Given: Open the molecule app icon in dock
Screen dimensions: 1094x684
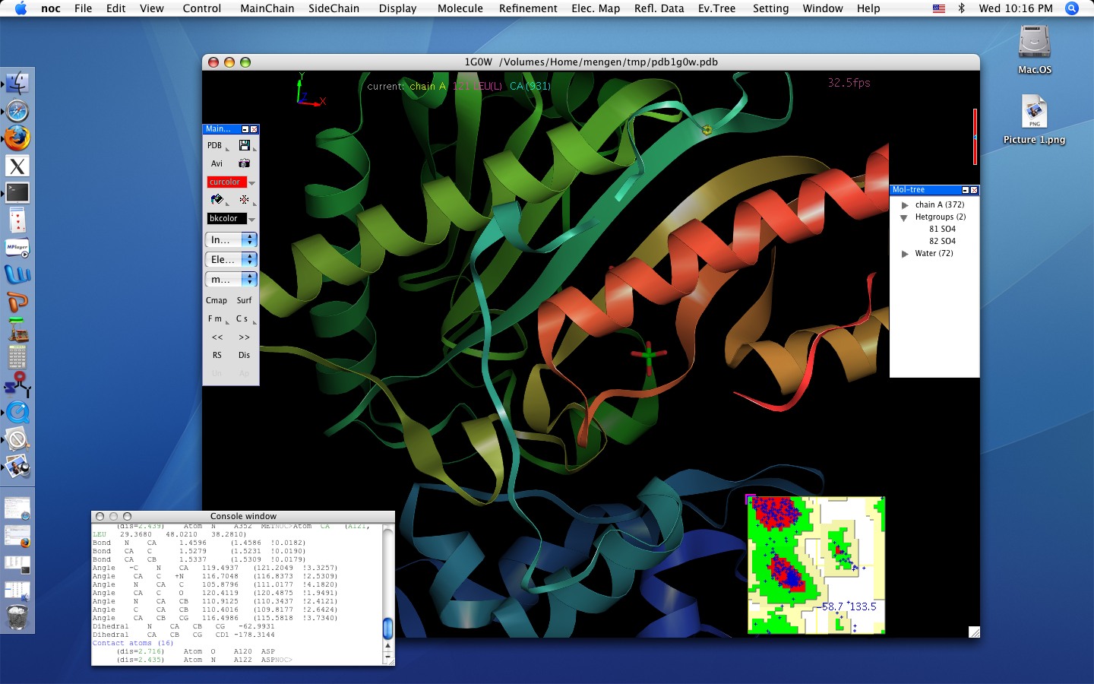Looking at the screenshot, I should coord(17,385).
